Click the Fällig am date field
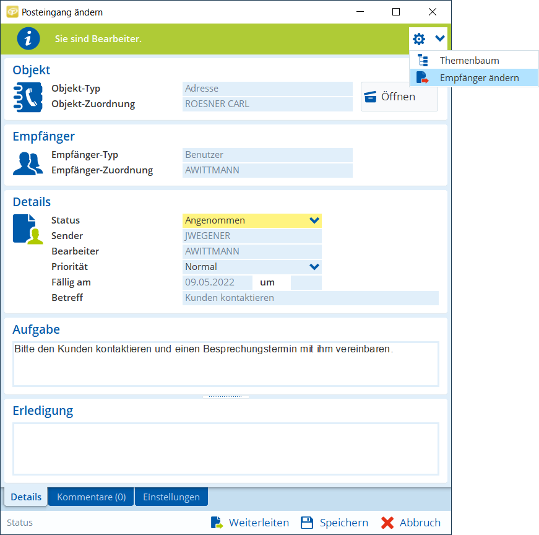539x535 pixels. [217, 282]
